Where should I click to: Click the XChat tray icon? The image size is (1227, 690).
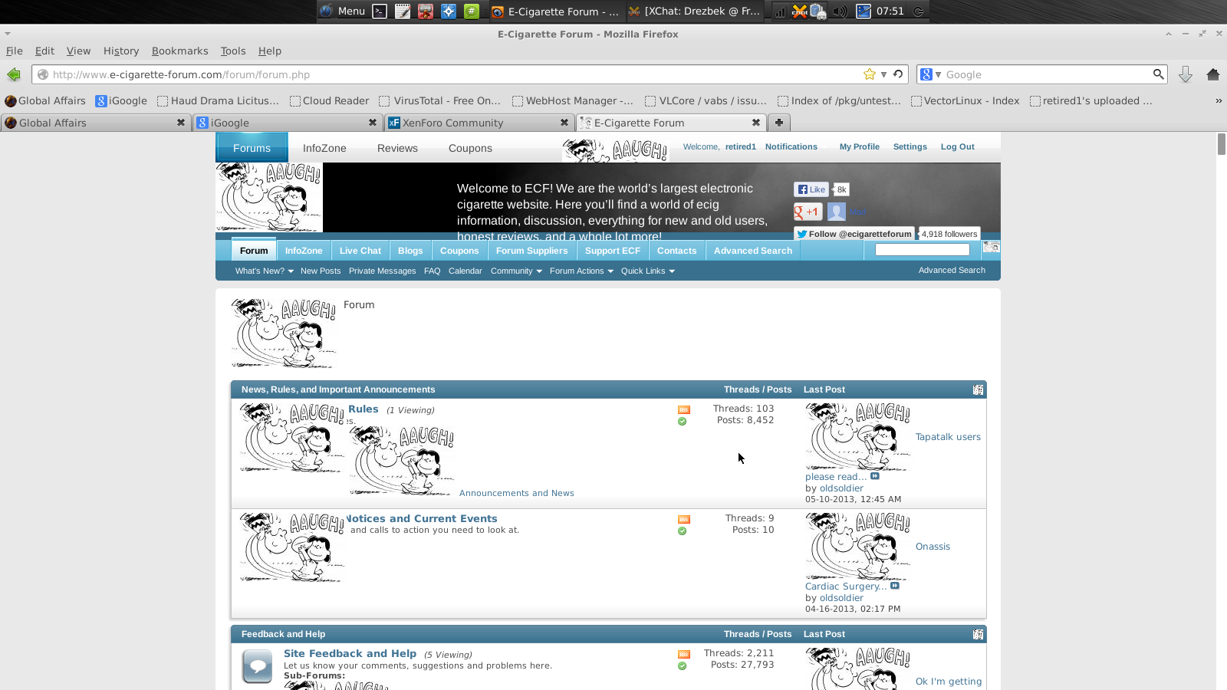click(800, 11)
